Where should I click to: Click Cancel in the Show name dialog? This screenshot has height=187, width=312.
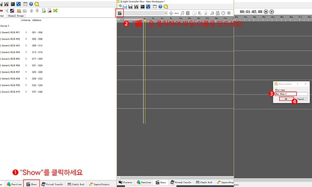(x=301, y=99)
